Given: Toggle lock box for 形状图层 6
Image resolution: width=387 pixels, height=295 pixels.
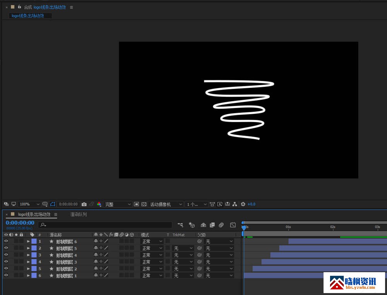Looking at the screenshot, I should (x=21, y=241).
